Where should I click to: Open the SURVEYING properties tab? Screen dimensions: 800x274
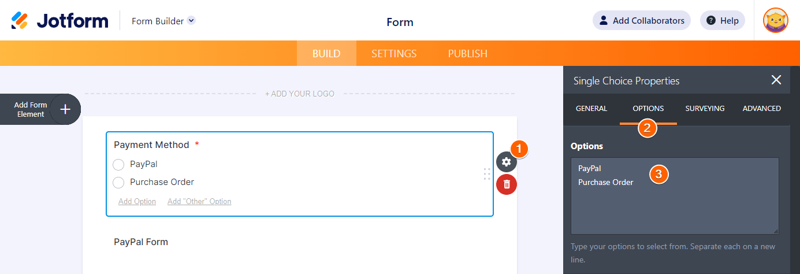tap(705, 109)
